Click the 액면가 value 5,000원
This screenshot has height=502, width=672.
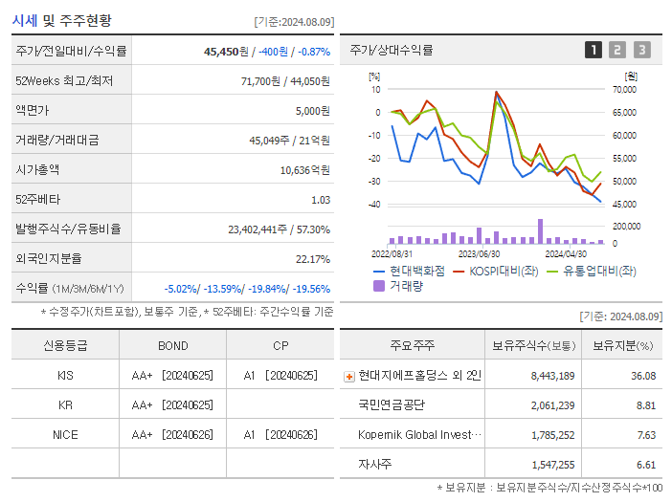tap(312, 111)
